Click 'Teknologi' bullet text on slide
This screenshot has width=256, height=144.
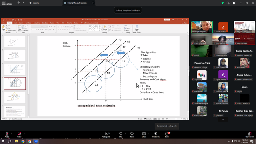(148, 70)
